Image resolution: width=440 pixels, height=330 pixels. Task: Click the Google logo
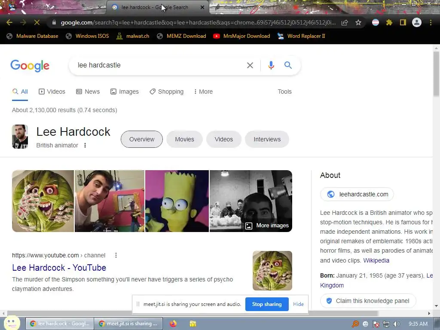point(30,66)
